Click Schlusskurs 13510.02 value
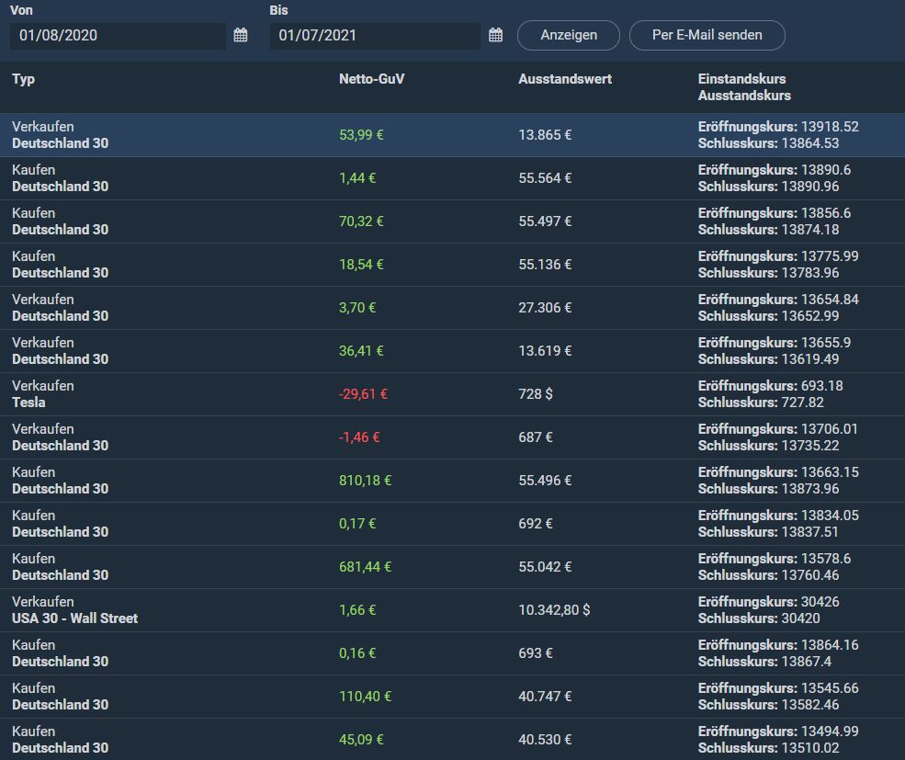 pyautogui.click(x=809, y=748)
